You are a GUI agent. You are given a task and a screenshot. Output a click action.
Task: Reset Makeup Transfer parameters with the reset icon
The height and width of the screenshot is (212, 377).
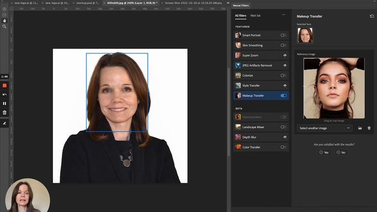[372, 16]
